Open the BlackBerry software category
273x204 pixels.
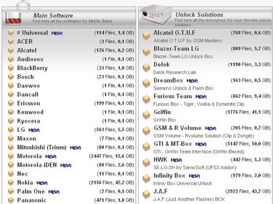[x=32, y=68]
